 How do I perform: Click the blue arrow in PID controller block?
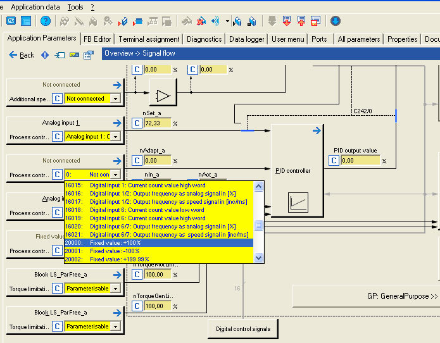tap(316, 131)
